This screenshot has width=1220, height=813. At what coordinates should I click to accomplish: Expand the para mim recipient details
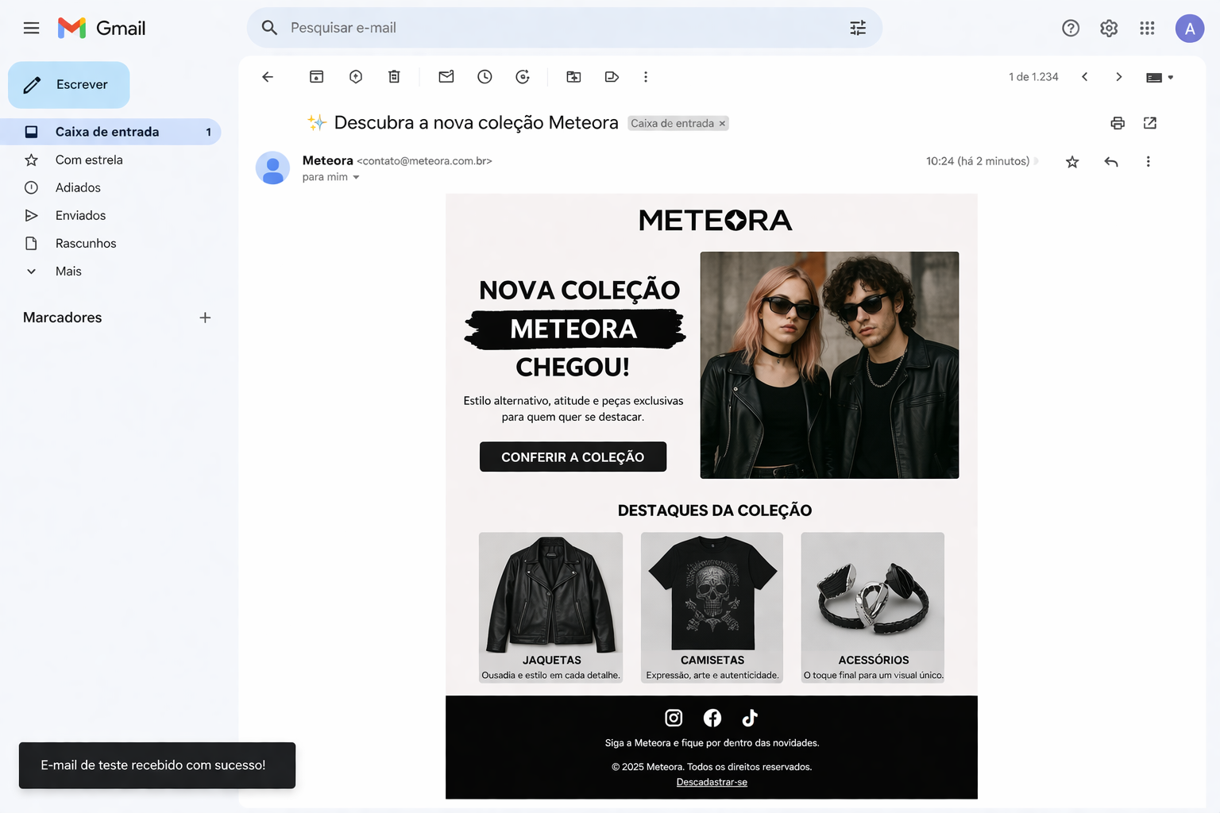(354, 177)
